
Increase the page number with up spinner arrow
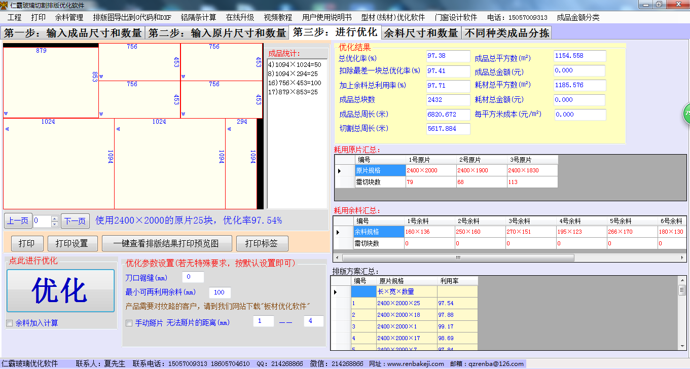point(55,218)
